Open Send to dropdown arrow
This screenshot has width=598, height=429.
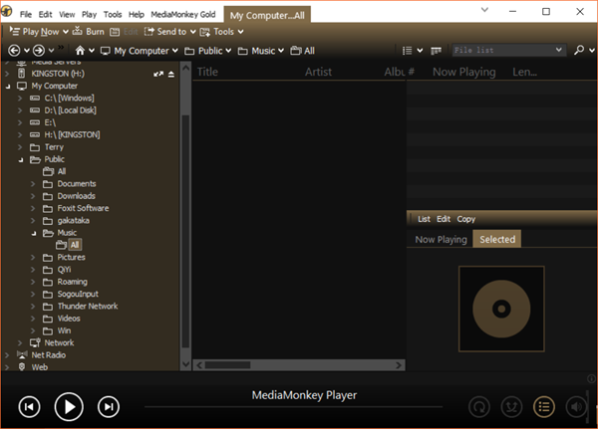(193, 32)
